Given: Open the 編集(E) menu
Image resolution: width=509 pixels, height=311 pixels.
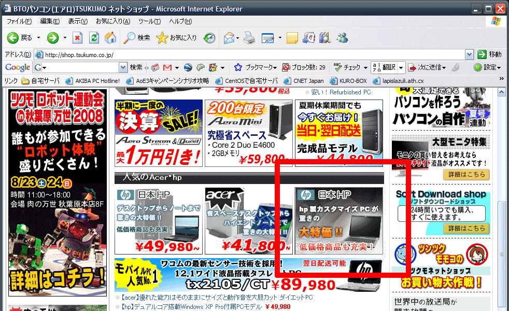Looking at the screenshot, I should (x=50, y=21).
